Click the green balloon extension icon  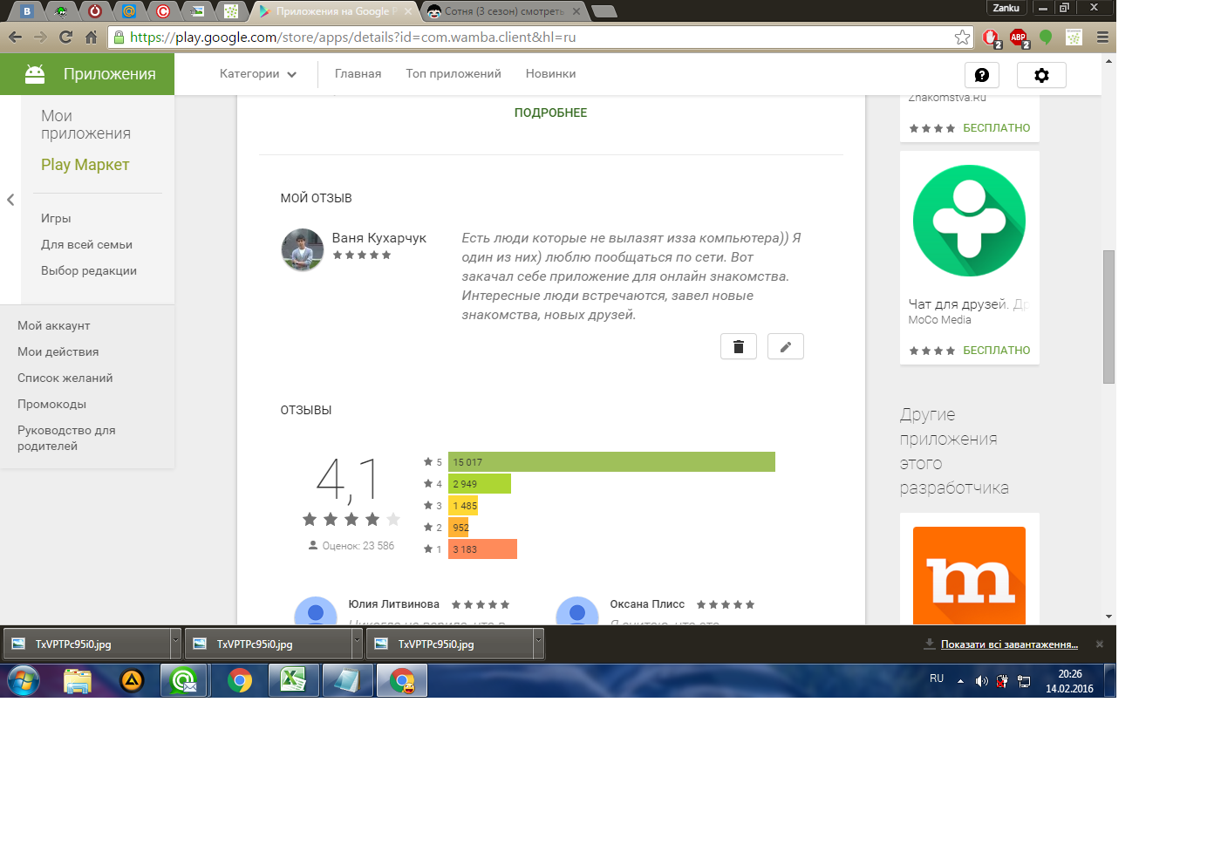[1046, 37]
